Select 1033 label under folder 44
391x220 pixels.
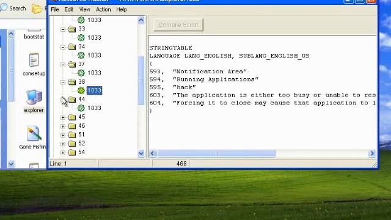(x=94, y=108)
